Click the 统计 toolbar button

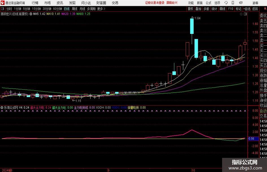[x=214, y=9]
